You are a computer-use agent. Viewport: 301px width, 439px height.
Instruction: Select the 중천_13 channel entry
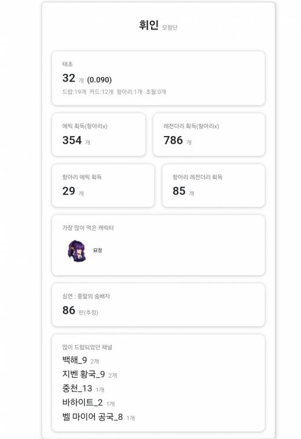point(83,389)
